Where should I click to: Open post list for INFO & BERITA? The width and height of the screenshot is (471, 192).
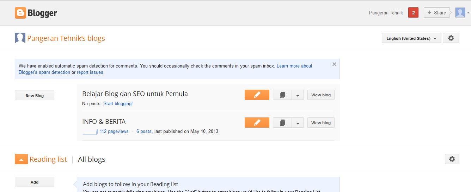(282, 123)
